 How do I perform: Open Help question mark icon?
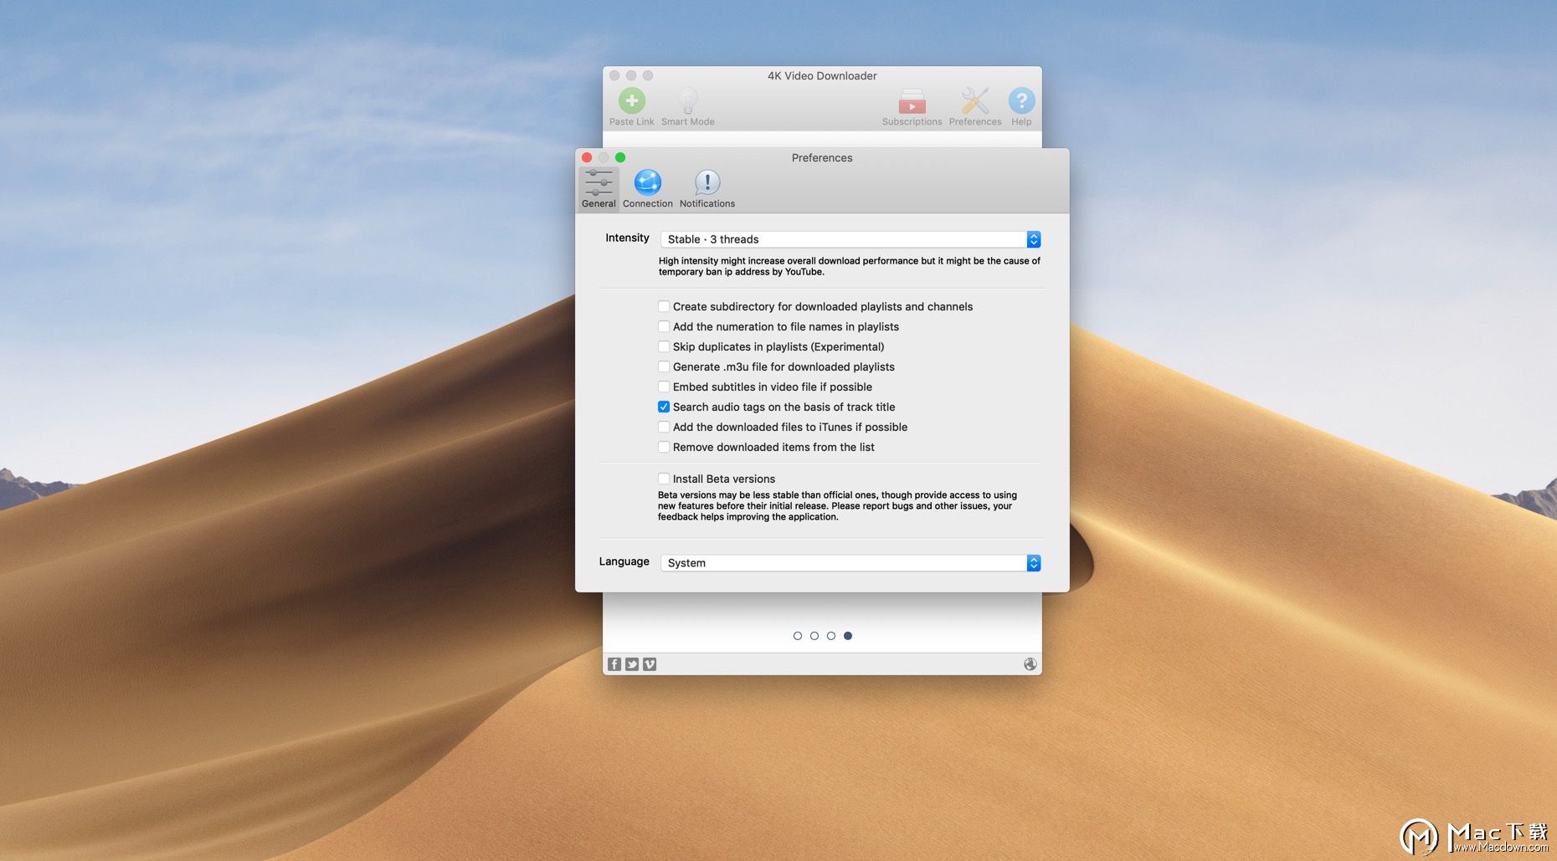1021,101
